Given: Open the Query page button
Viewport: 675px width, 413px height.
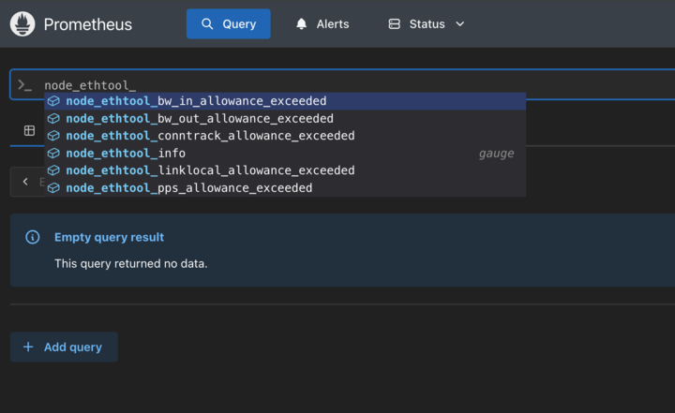Looking at the screenshot, I should 228,23.
